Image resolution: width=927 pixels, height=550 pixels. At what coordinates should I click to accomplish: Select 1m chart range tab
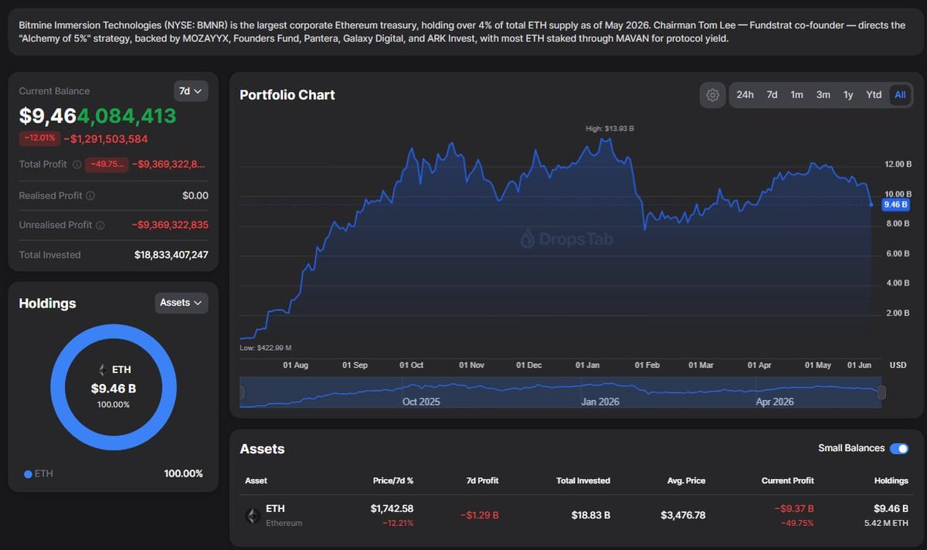coord(796,95)
